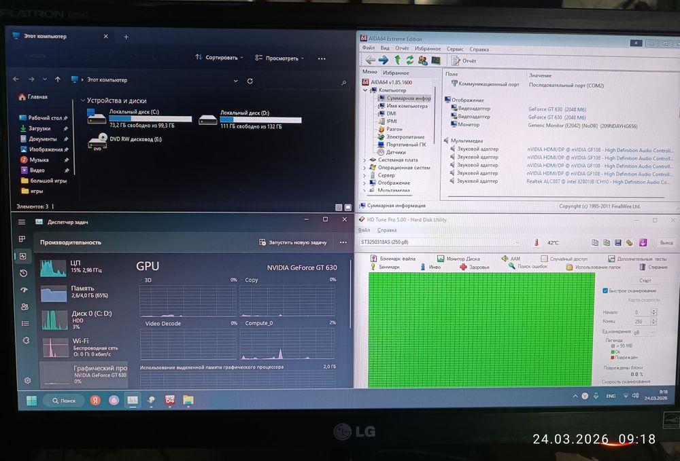
Task: Open drive selector ST3250318AS dropdown
Action: (x=439, y=242)
